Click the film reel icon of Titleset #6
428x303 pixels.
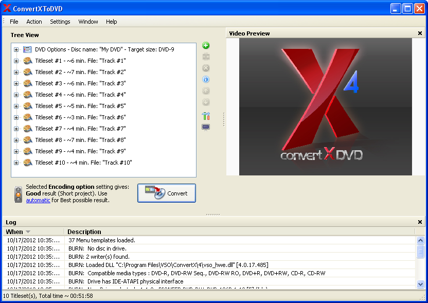coord(28,117)
